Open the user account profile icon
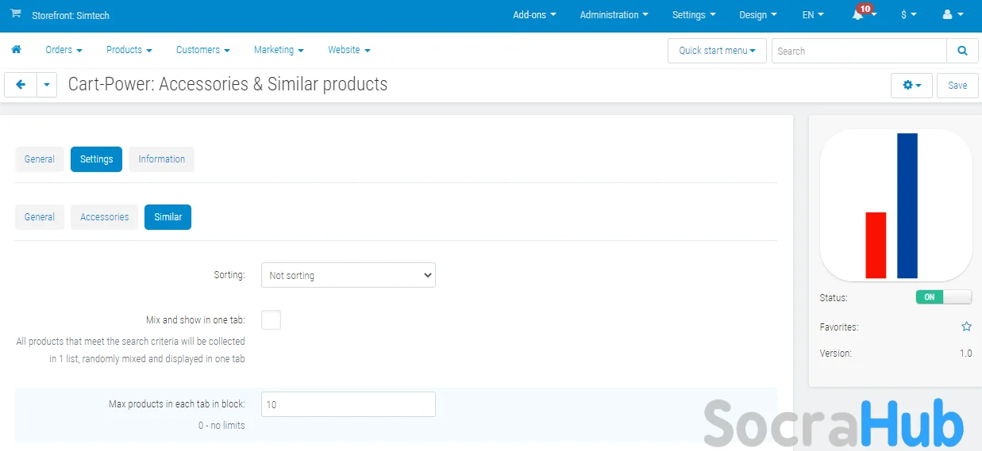This screenshot has height=451, width=982. coord(946,15)
